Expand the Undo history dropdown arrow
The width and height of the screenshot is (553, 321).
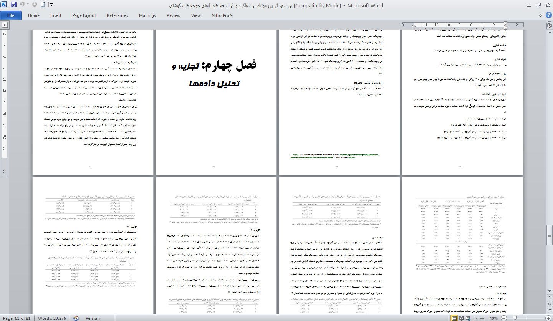pyautogui.click(x=28, y=5)
